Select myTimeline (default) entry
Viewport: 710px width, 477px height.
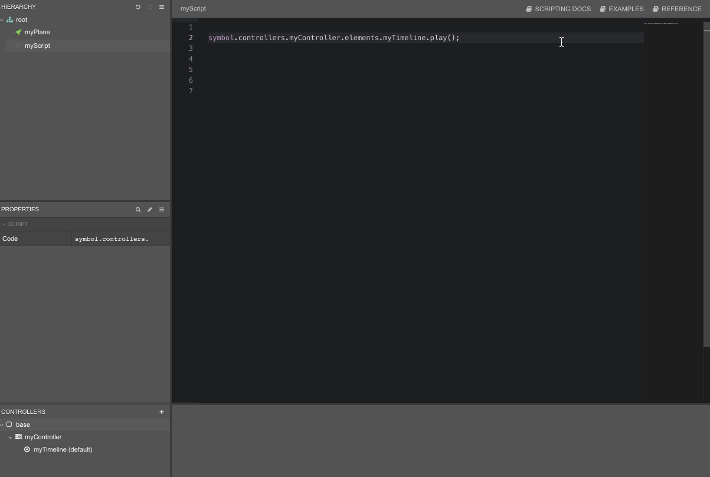pos(63,449)
